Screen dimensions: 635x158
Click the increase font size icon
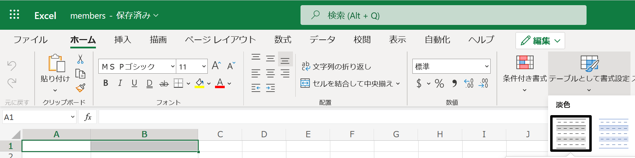coord(216,66)
